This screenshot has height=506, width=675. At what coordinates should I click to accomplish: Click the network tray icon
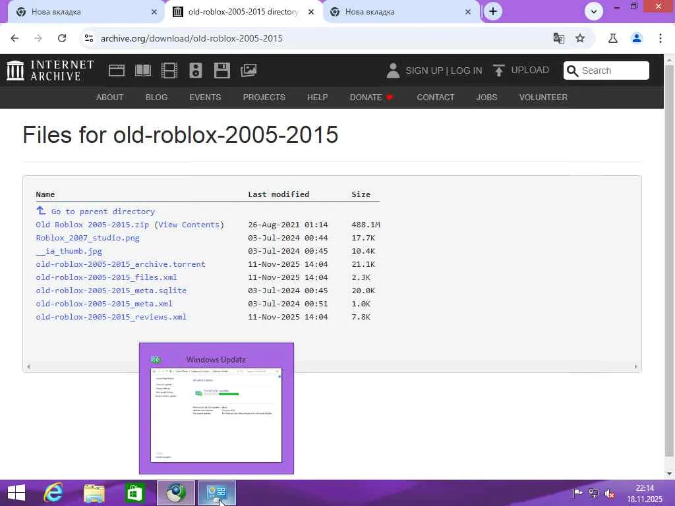click(594, 493)
